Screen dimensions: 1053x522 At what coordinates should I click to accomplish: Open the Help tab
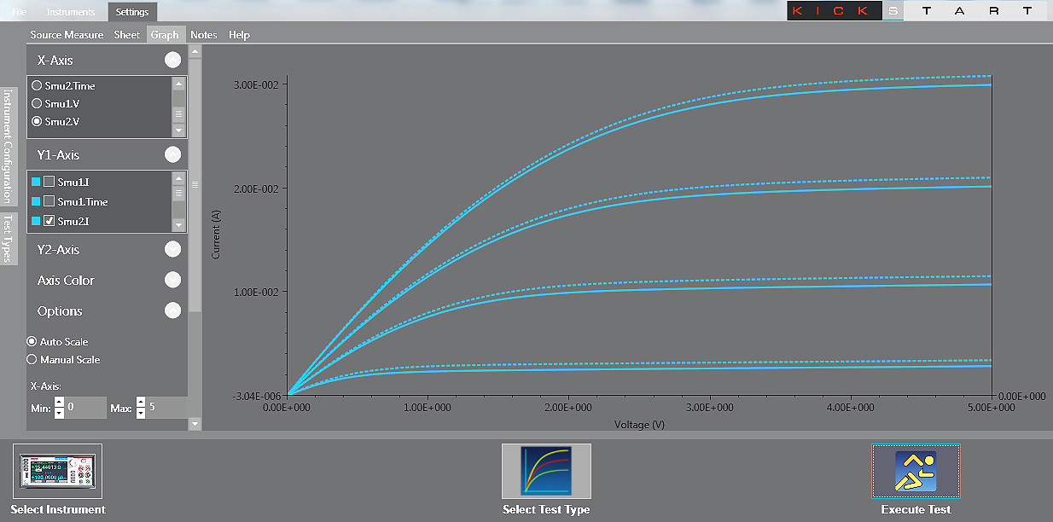(240, 35)
